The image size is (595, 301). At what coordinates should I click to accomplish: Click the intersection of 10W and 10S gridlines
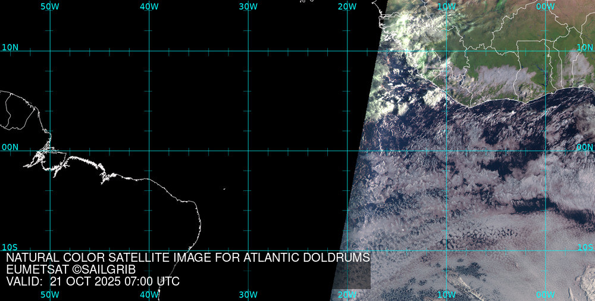(x=447, y=250)
